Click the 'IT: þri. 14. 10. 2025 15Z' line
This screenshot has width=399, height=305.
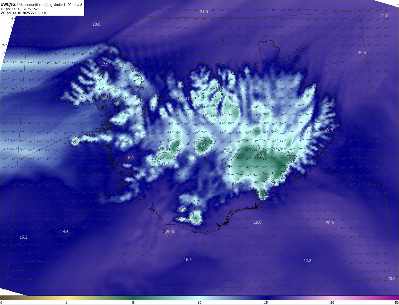[x=19, y=9]
